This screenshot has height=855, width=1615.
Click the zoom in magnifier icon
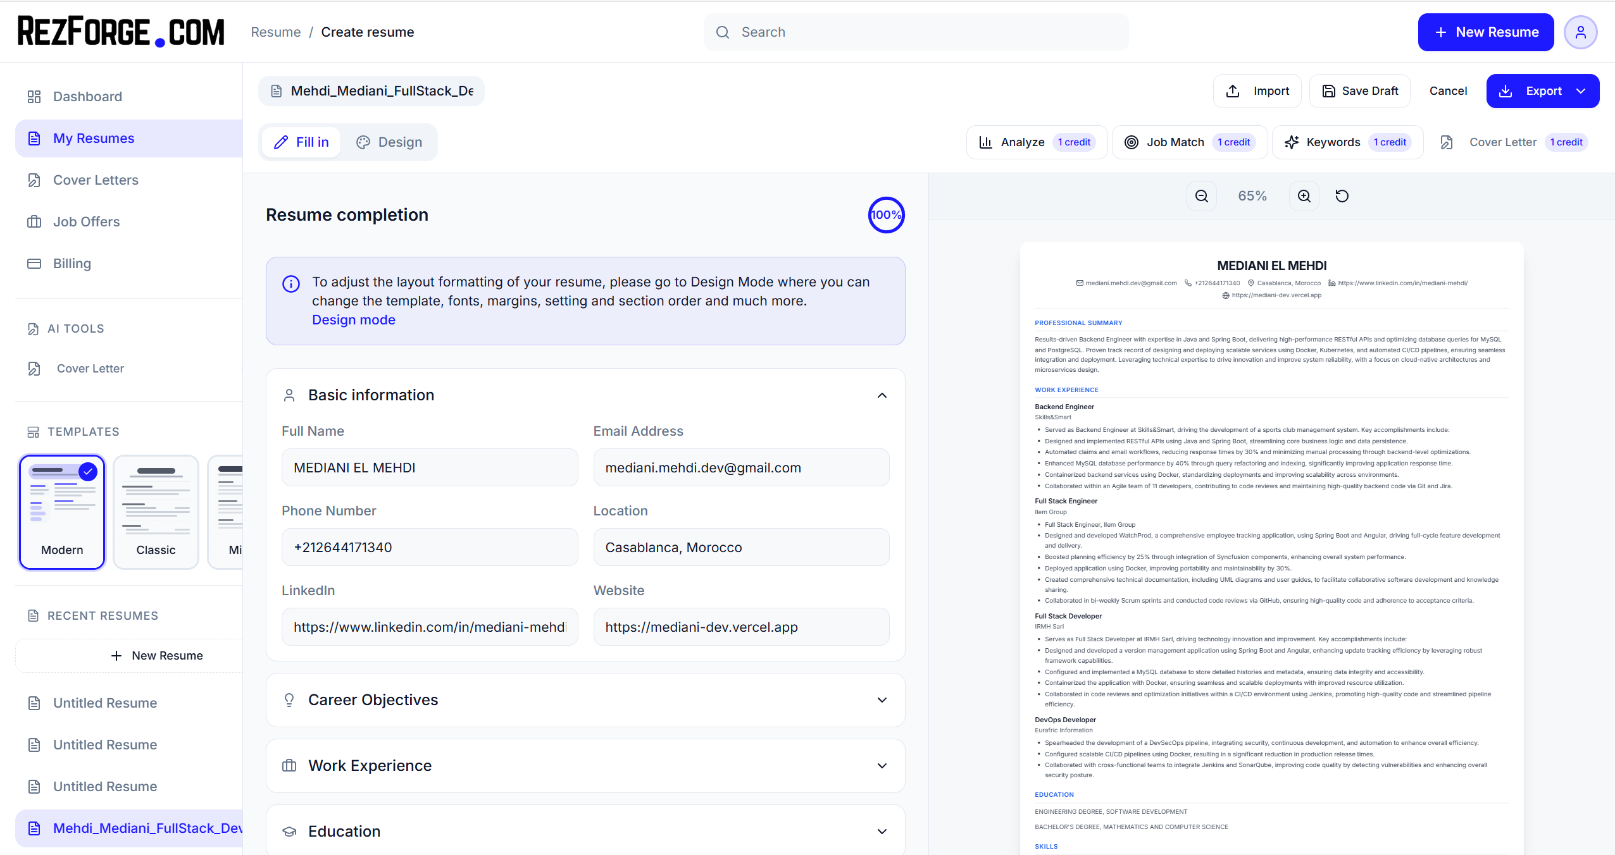(x=1304, y=196)
